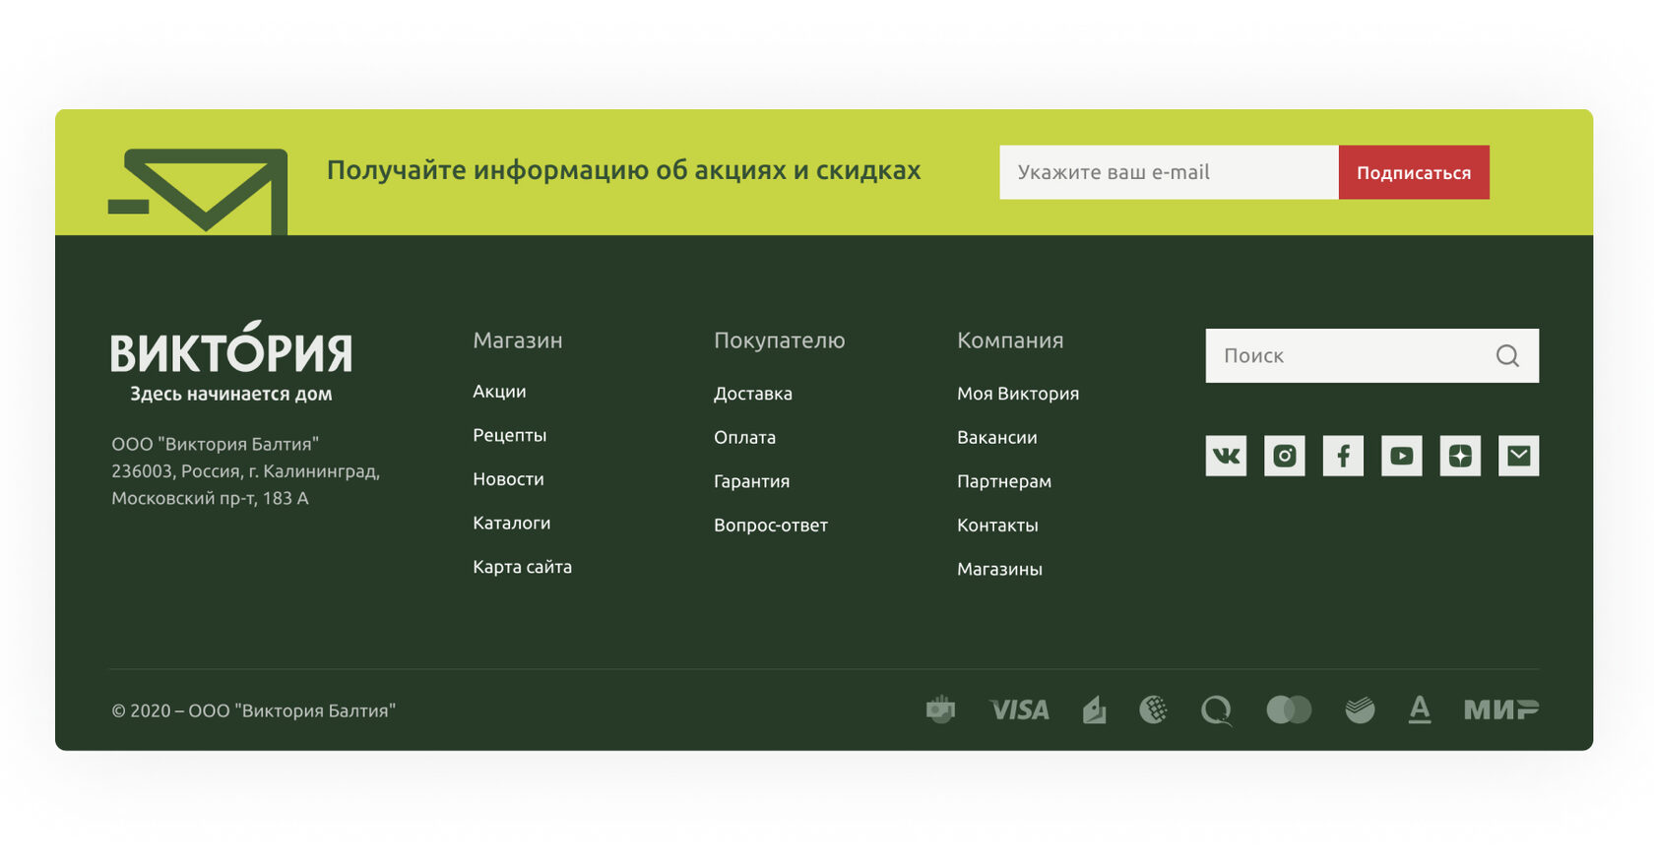The width and height of the screenshot is (1654, 864).
Task: Click the '© 2020 – ООО "Виктория Балтия"' copyright
Action: tap(253, 710)
